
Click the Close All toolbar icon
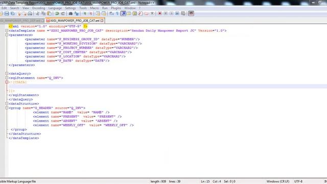tap(25, 14)
